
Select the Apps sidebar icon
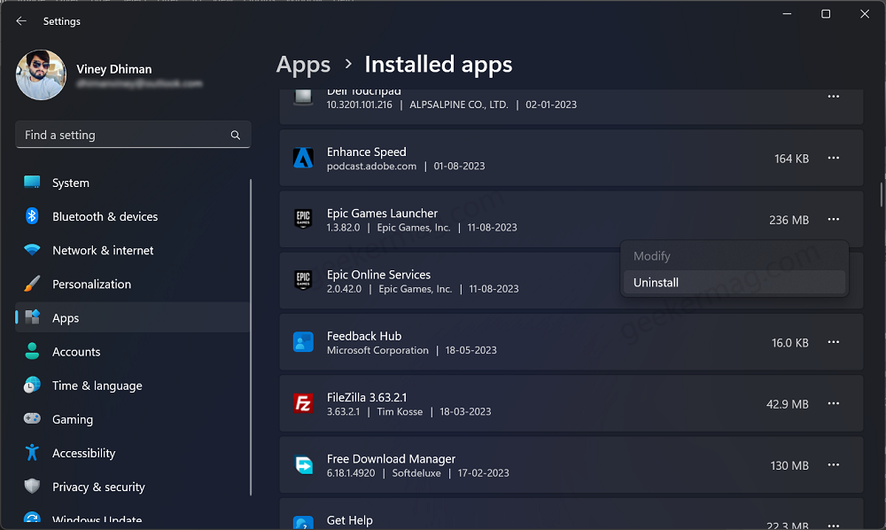coord(32,317)
